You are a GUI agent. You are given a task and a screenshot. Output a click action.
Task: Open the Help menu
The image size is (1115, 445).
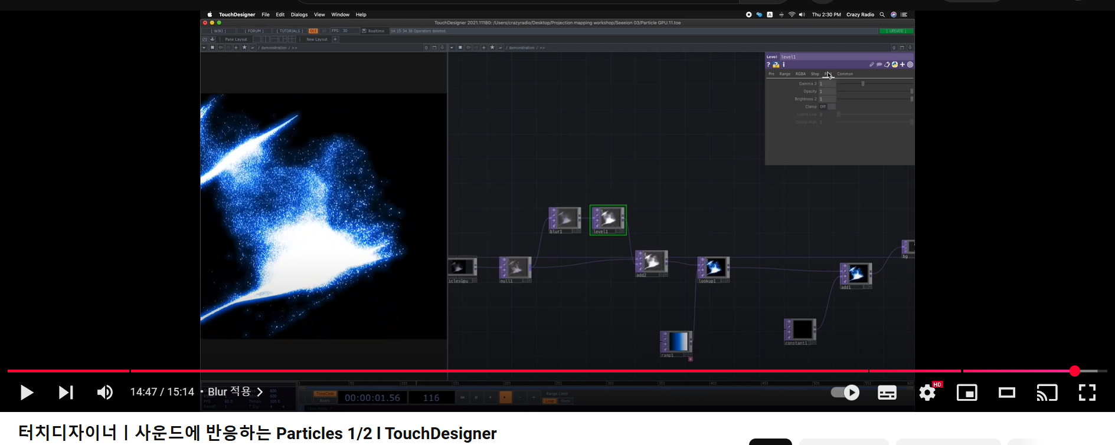361,15
